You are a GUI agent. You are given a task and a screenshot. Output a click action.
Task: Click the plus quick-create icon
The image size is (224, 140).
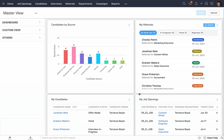coord(201,4)
